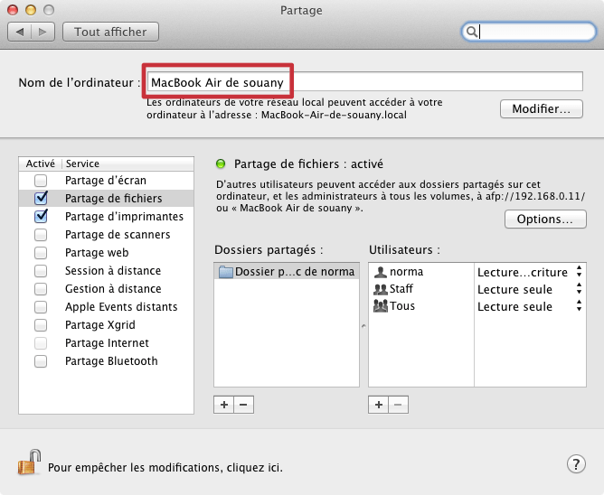Open the Modifier… dialog

[x=542, y=109]
